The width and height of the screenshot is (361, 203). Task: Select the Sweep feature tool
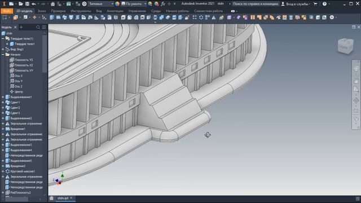[x=65, y=17]
